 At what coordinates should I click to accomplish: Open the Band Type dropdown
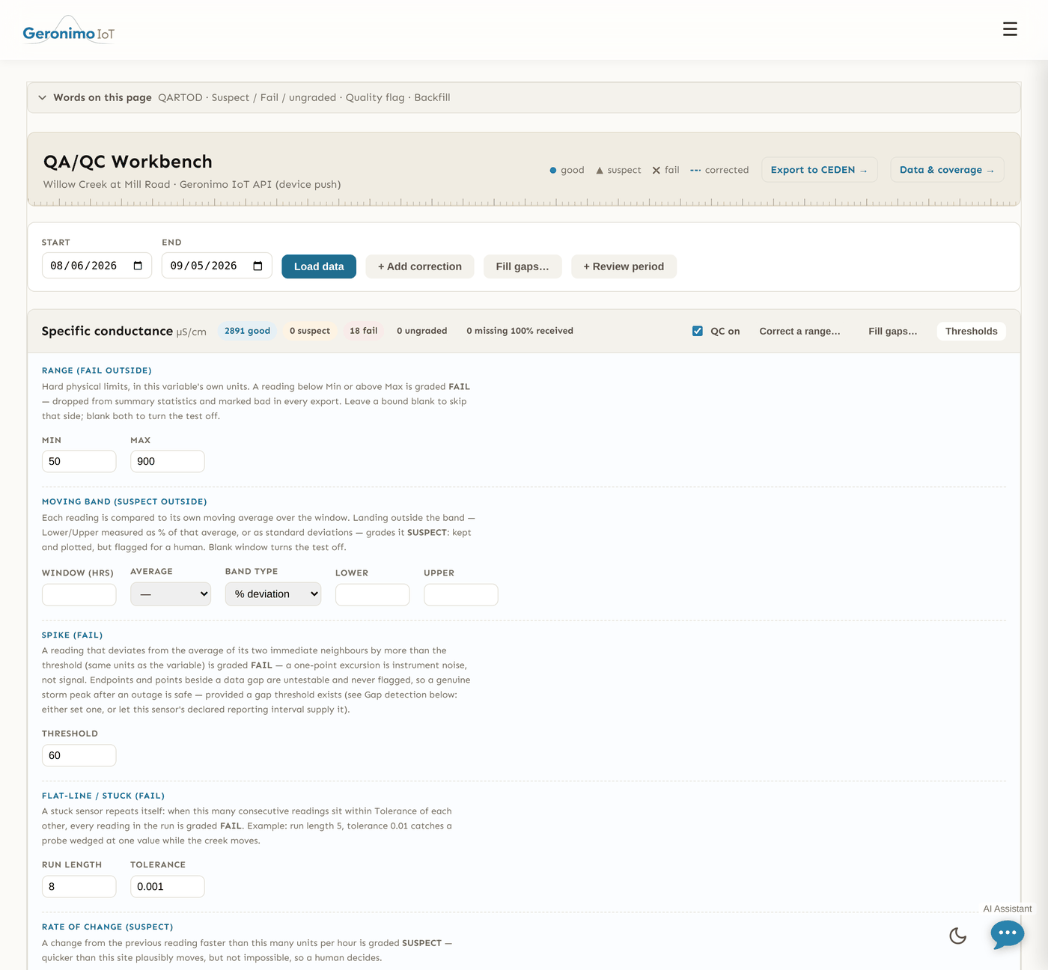point(273,594)
